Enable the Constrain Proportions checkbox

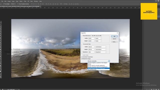tap(82, 57)
